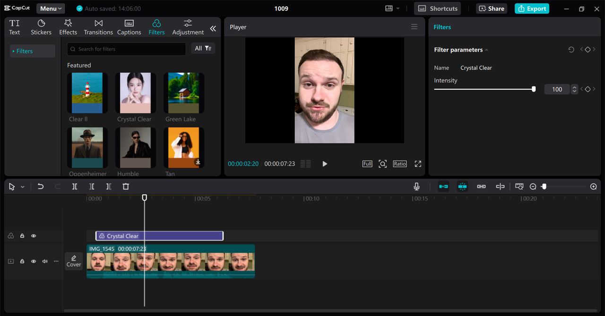Split the clip at playhead

coord(75,187)
